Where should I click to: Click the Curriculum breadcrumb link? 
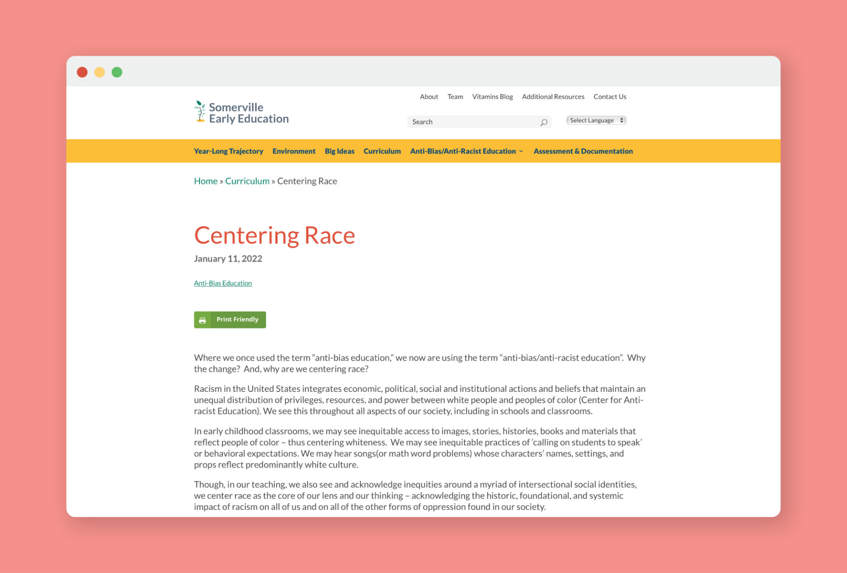point(247,180)
